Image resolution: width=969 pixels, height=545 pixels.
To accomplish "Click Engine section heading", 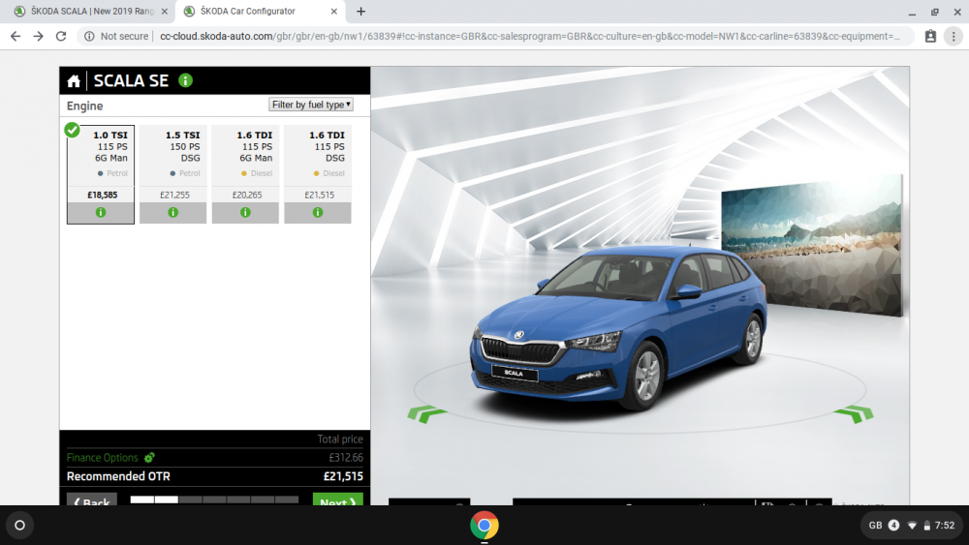I will 84,106.
